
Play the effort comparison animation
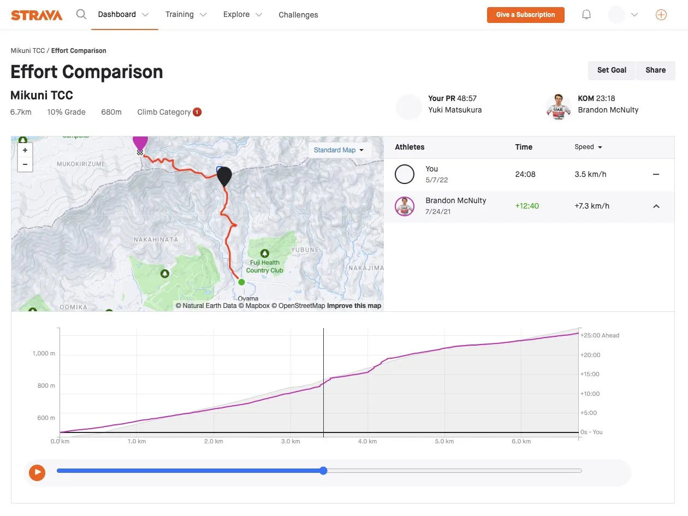tap(37, 472)
